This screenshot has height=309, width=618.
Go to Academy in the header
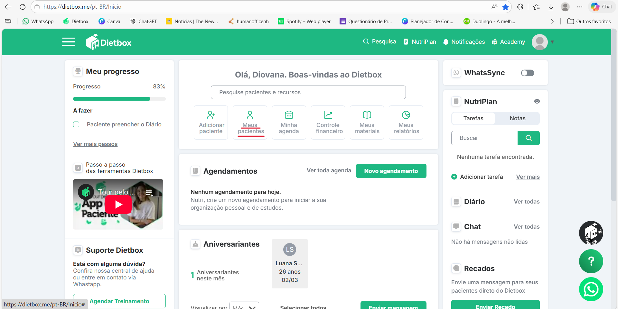click(509, 42)
